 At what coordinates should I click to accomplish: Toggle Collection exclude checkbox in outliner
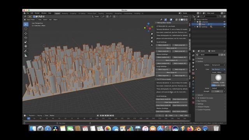point(198,22)
